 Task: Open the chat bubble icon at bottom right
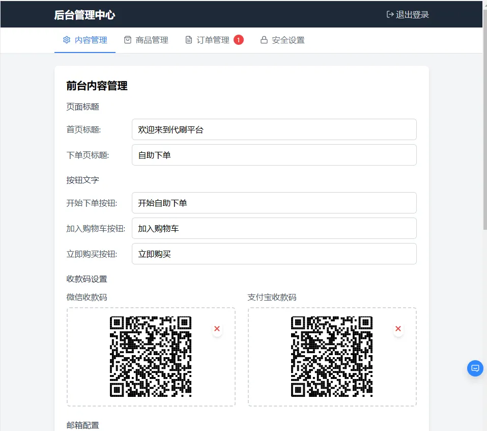point(475,368)
